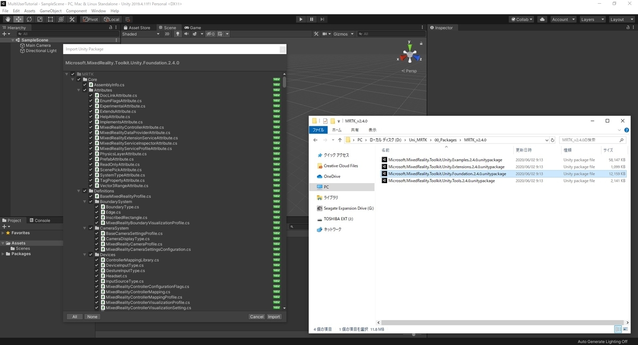Image resolution: width=638 pixels, height=345 pixels.
Task: Collapse the Devices folder in import list
Action: pyautogui.click(x=85, y=255)
